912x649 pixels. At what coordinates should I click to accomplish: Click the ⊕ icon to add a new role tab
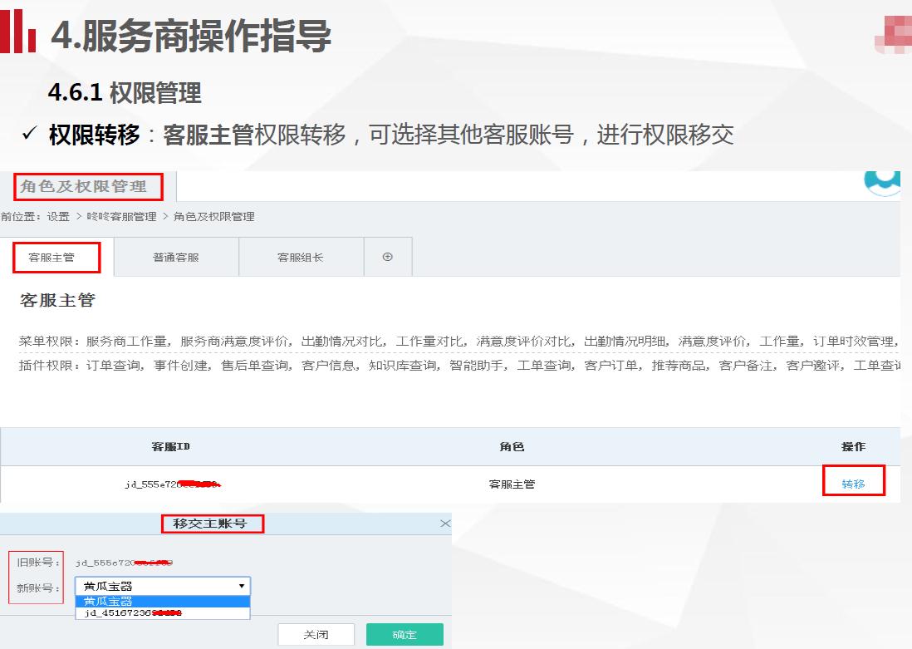coord(387,257)
